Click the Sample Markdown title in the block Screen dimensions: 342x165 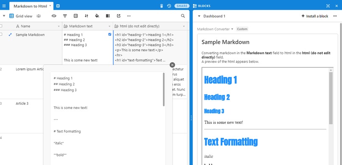point(225,42)
